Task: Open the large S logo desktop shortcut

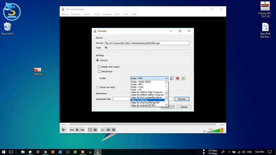Action: coord(12,12)
